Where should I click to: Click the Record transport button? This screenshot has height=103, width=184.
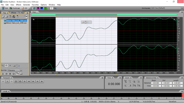point(42,81)
